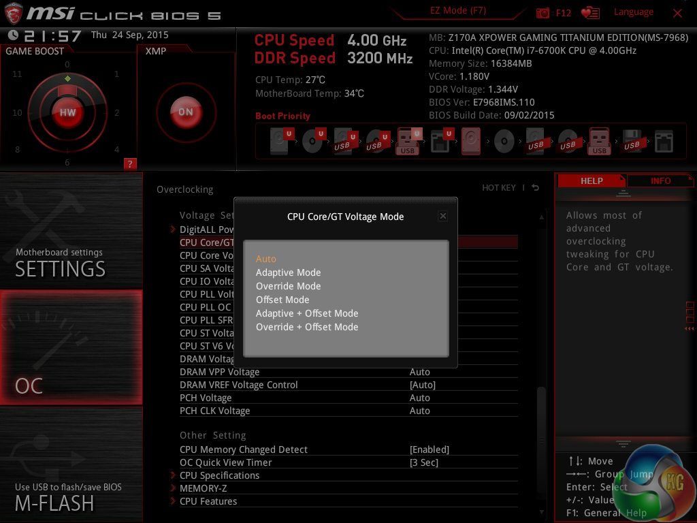The image size is (697, 523).
Task: Click the back arrow beside HOT KEY
Action: (x=536, y=188)
